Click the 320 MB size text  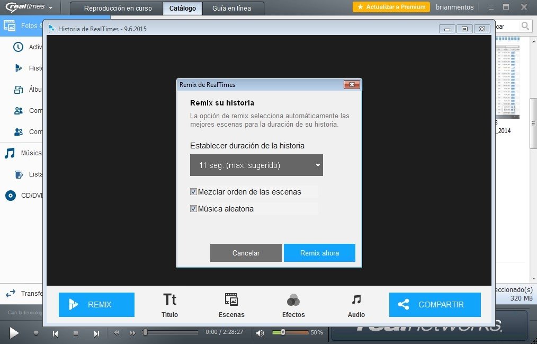[521, 298]
